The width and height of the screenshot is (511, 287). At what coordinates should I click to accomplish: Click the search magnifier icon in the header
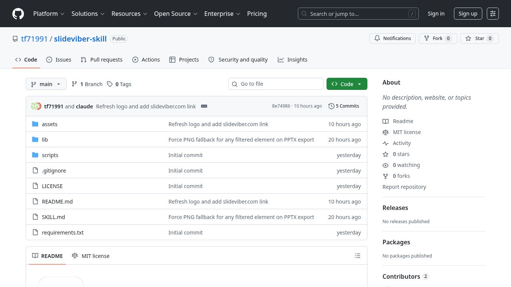pos(304,14)
